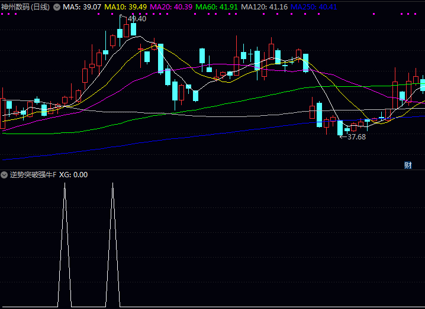Select the MA250: 40.41 label
Image resolution: width=425 pixels, height=309 pixels.
click(314, 7)
